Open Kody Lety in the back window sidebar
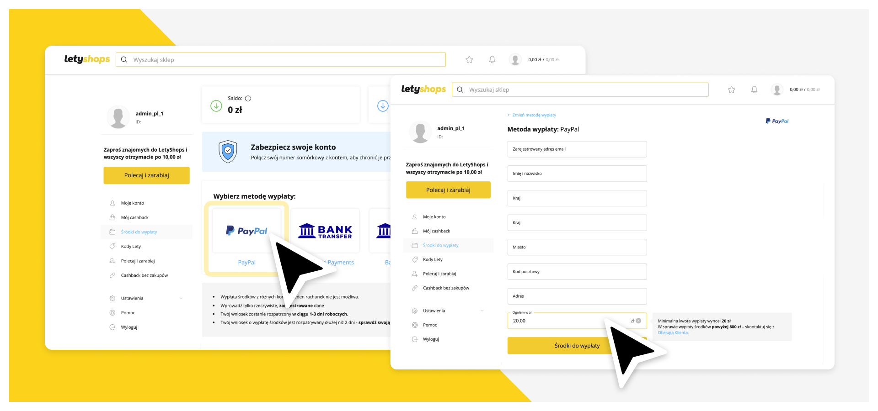 point(131,247)
